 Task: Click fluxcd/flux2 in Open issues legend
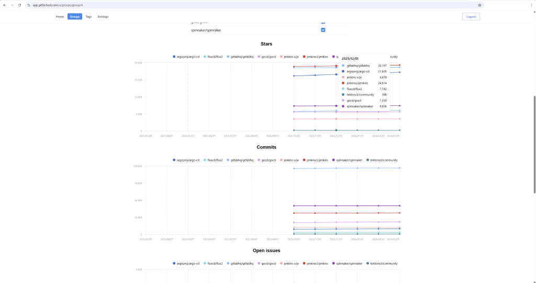(x=213, y=264)
